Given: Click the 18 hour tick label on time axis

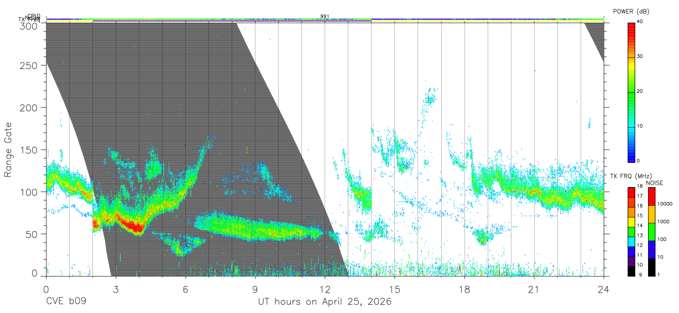Looking at the screenshot, I should click(464, 290).
